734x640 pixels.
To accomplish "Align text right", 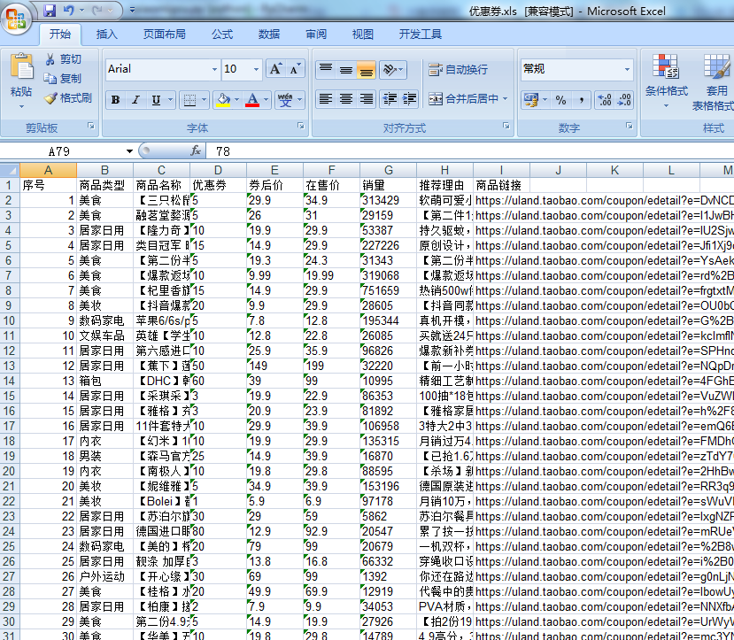I will coord(366,99).
